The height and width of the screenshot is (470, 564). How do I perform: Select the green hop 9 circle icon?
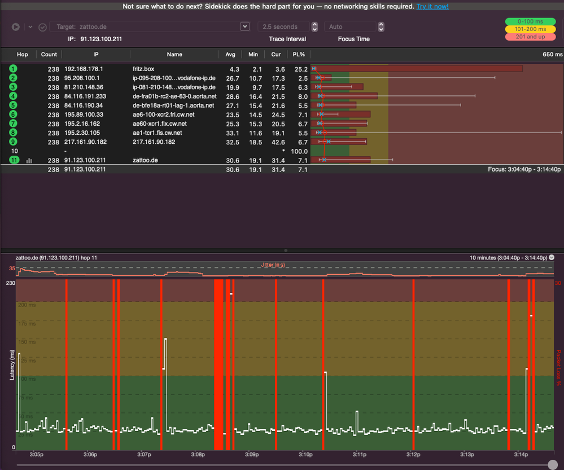(x=13, y=142)
